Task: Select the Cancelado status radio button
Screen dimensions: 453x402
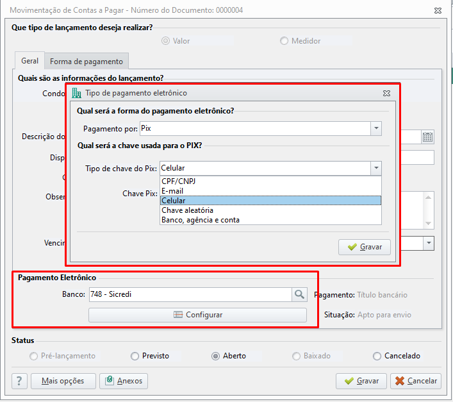Action: tap(397, 356)
